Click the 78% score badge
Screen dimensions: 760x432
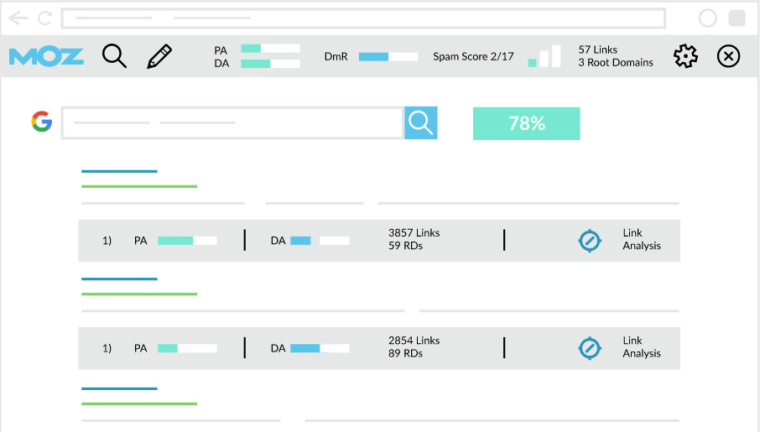[526, 123]
